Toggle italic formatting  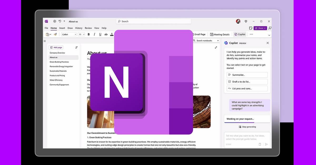point(94,34)
